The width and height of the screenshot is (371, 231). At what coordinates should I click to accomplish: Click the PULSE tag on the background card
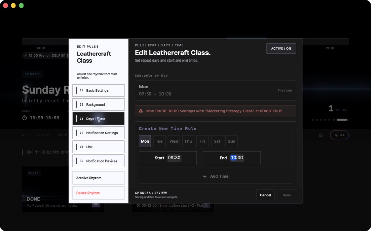pyautogui.click(x=34, y=173)
